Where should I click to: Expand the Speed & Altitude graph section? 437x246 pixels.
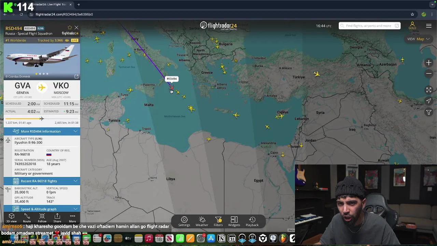[x=42, y=209]
